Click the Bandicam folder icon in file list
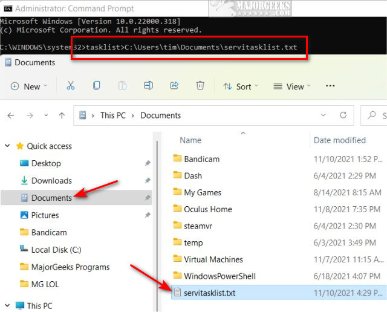 tap(177, 158)
